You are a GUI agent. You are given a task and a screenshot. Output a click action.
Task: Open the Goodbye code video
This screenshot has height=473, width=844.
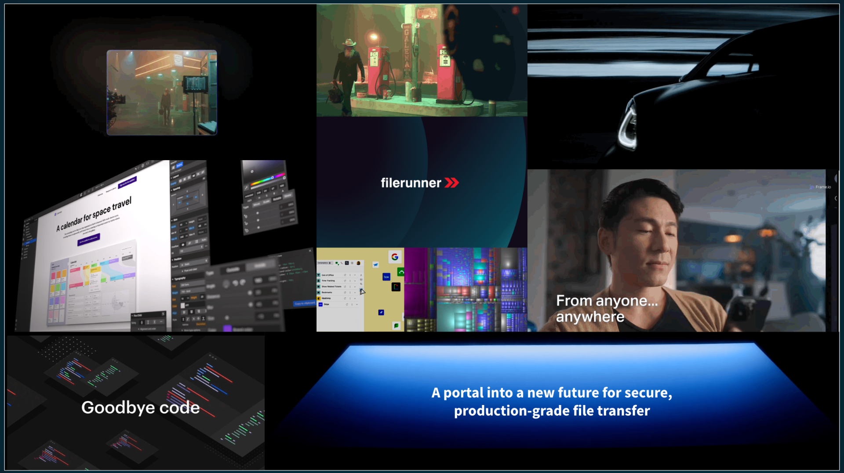pyautogui.click(x=136, y=402)
